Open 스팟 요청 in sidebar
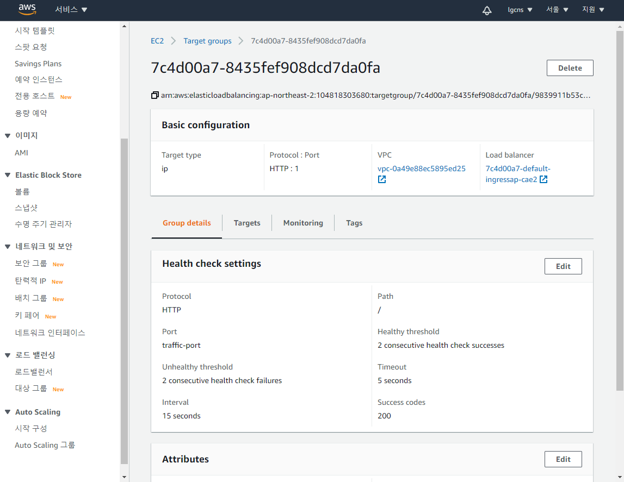 pyautogui.click(x=31, y=47)
